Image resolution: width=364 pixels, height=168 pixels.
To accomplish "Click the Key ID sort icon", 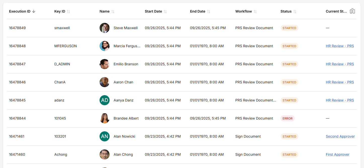I will 68,12.
